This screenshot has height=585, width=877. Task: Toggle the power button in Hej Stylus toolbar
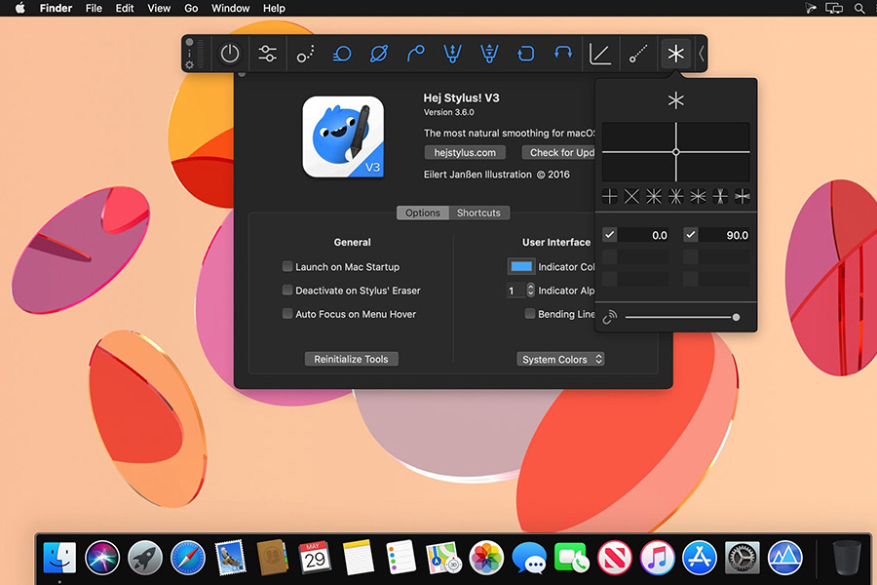pyautogui.click(x=230, y=54)
